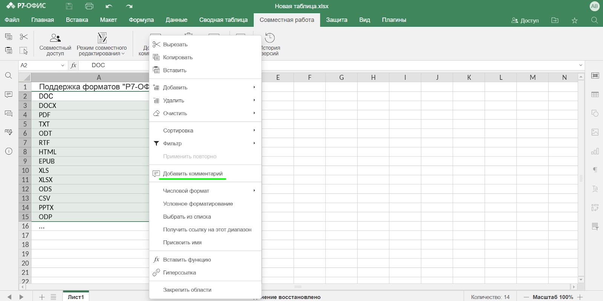Switch to the Главная ribbon tab
Viewport: 603px width, 301px height.
point(43,20)
